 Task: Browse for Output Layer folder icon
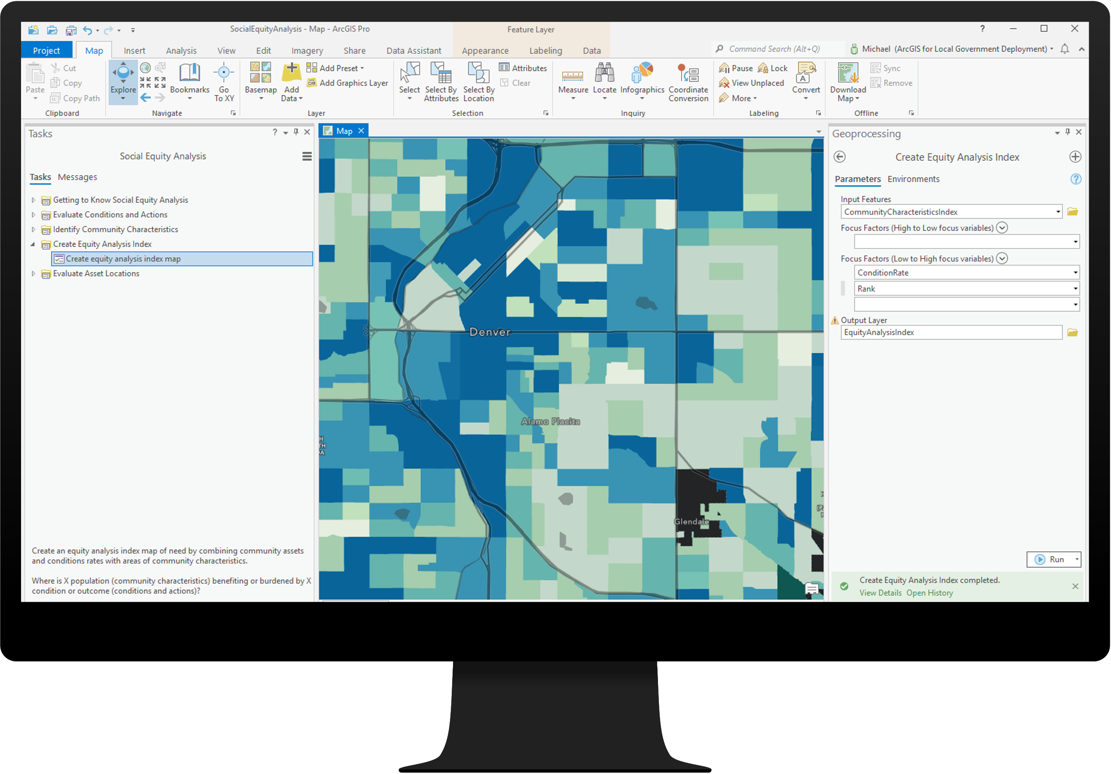(1072, 332)
